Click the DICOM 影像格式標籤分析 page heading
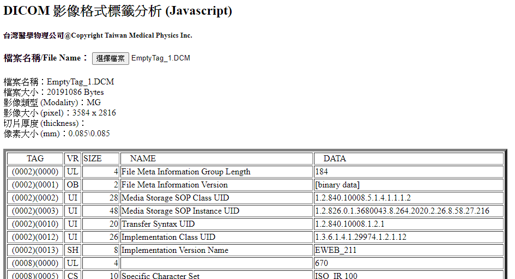The width and height of the screenshot is (515, 279). 118,11
